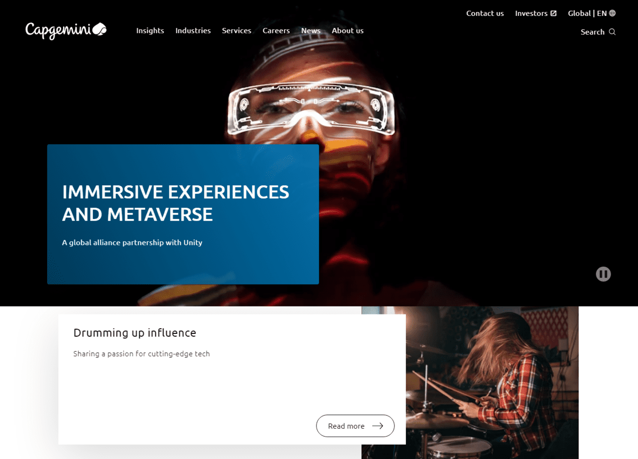This screenshot has width=638, height=459.
Task: Open the Contact us page
Action: tap(485, 13)
